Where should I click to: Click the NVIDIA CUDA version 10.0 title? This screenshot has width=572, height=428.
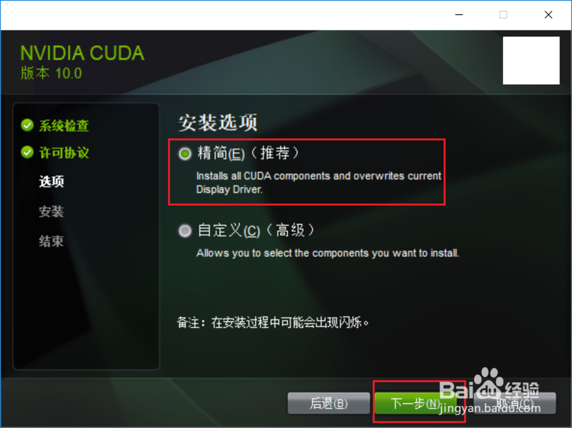[x=82, y=62]
